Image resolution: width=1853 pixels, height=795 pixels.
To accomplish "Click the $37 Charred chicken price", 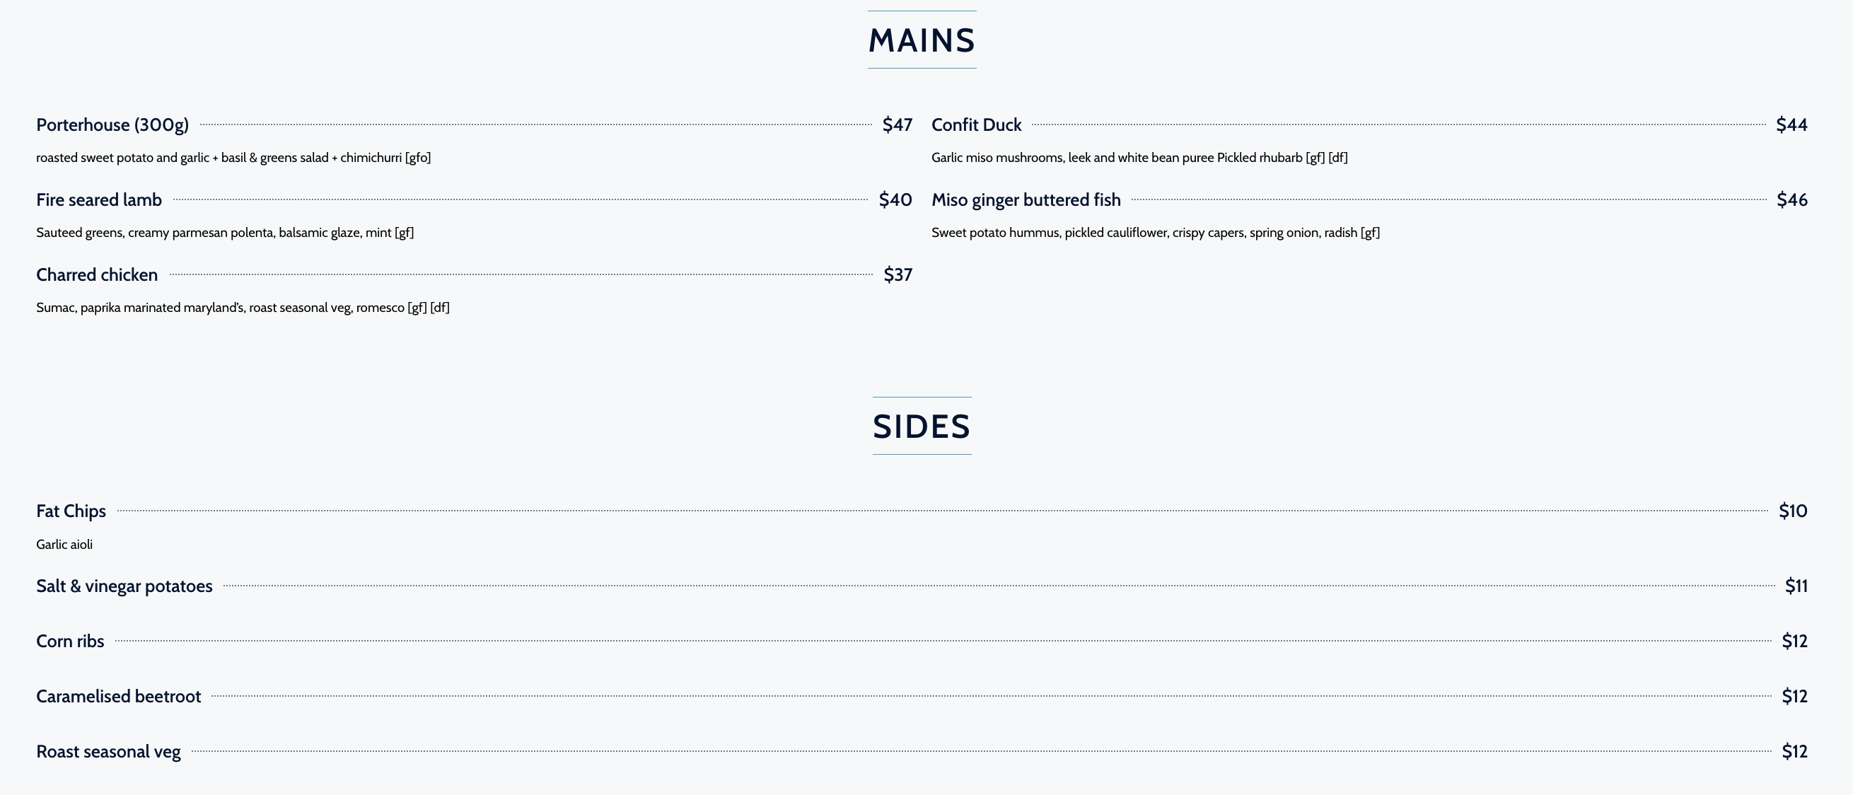I will 898,275.
